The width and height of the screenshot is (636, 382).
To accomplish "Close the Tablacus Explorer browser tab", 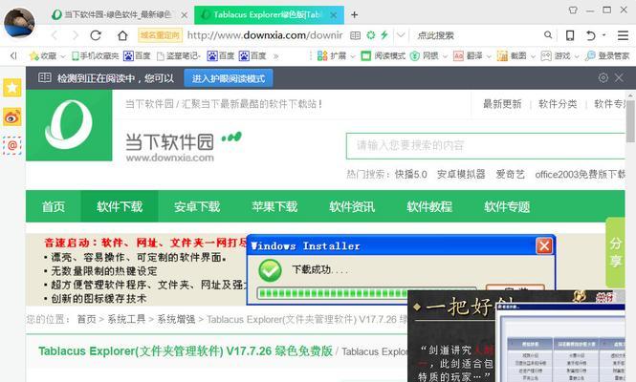I will [x=334, y=15].
